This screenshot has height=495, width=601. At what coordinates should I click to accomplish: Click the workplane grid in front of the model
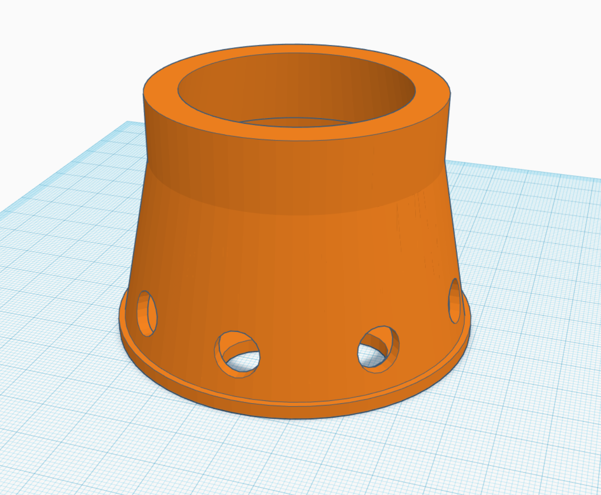tap(297, 454)
